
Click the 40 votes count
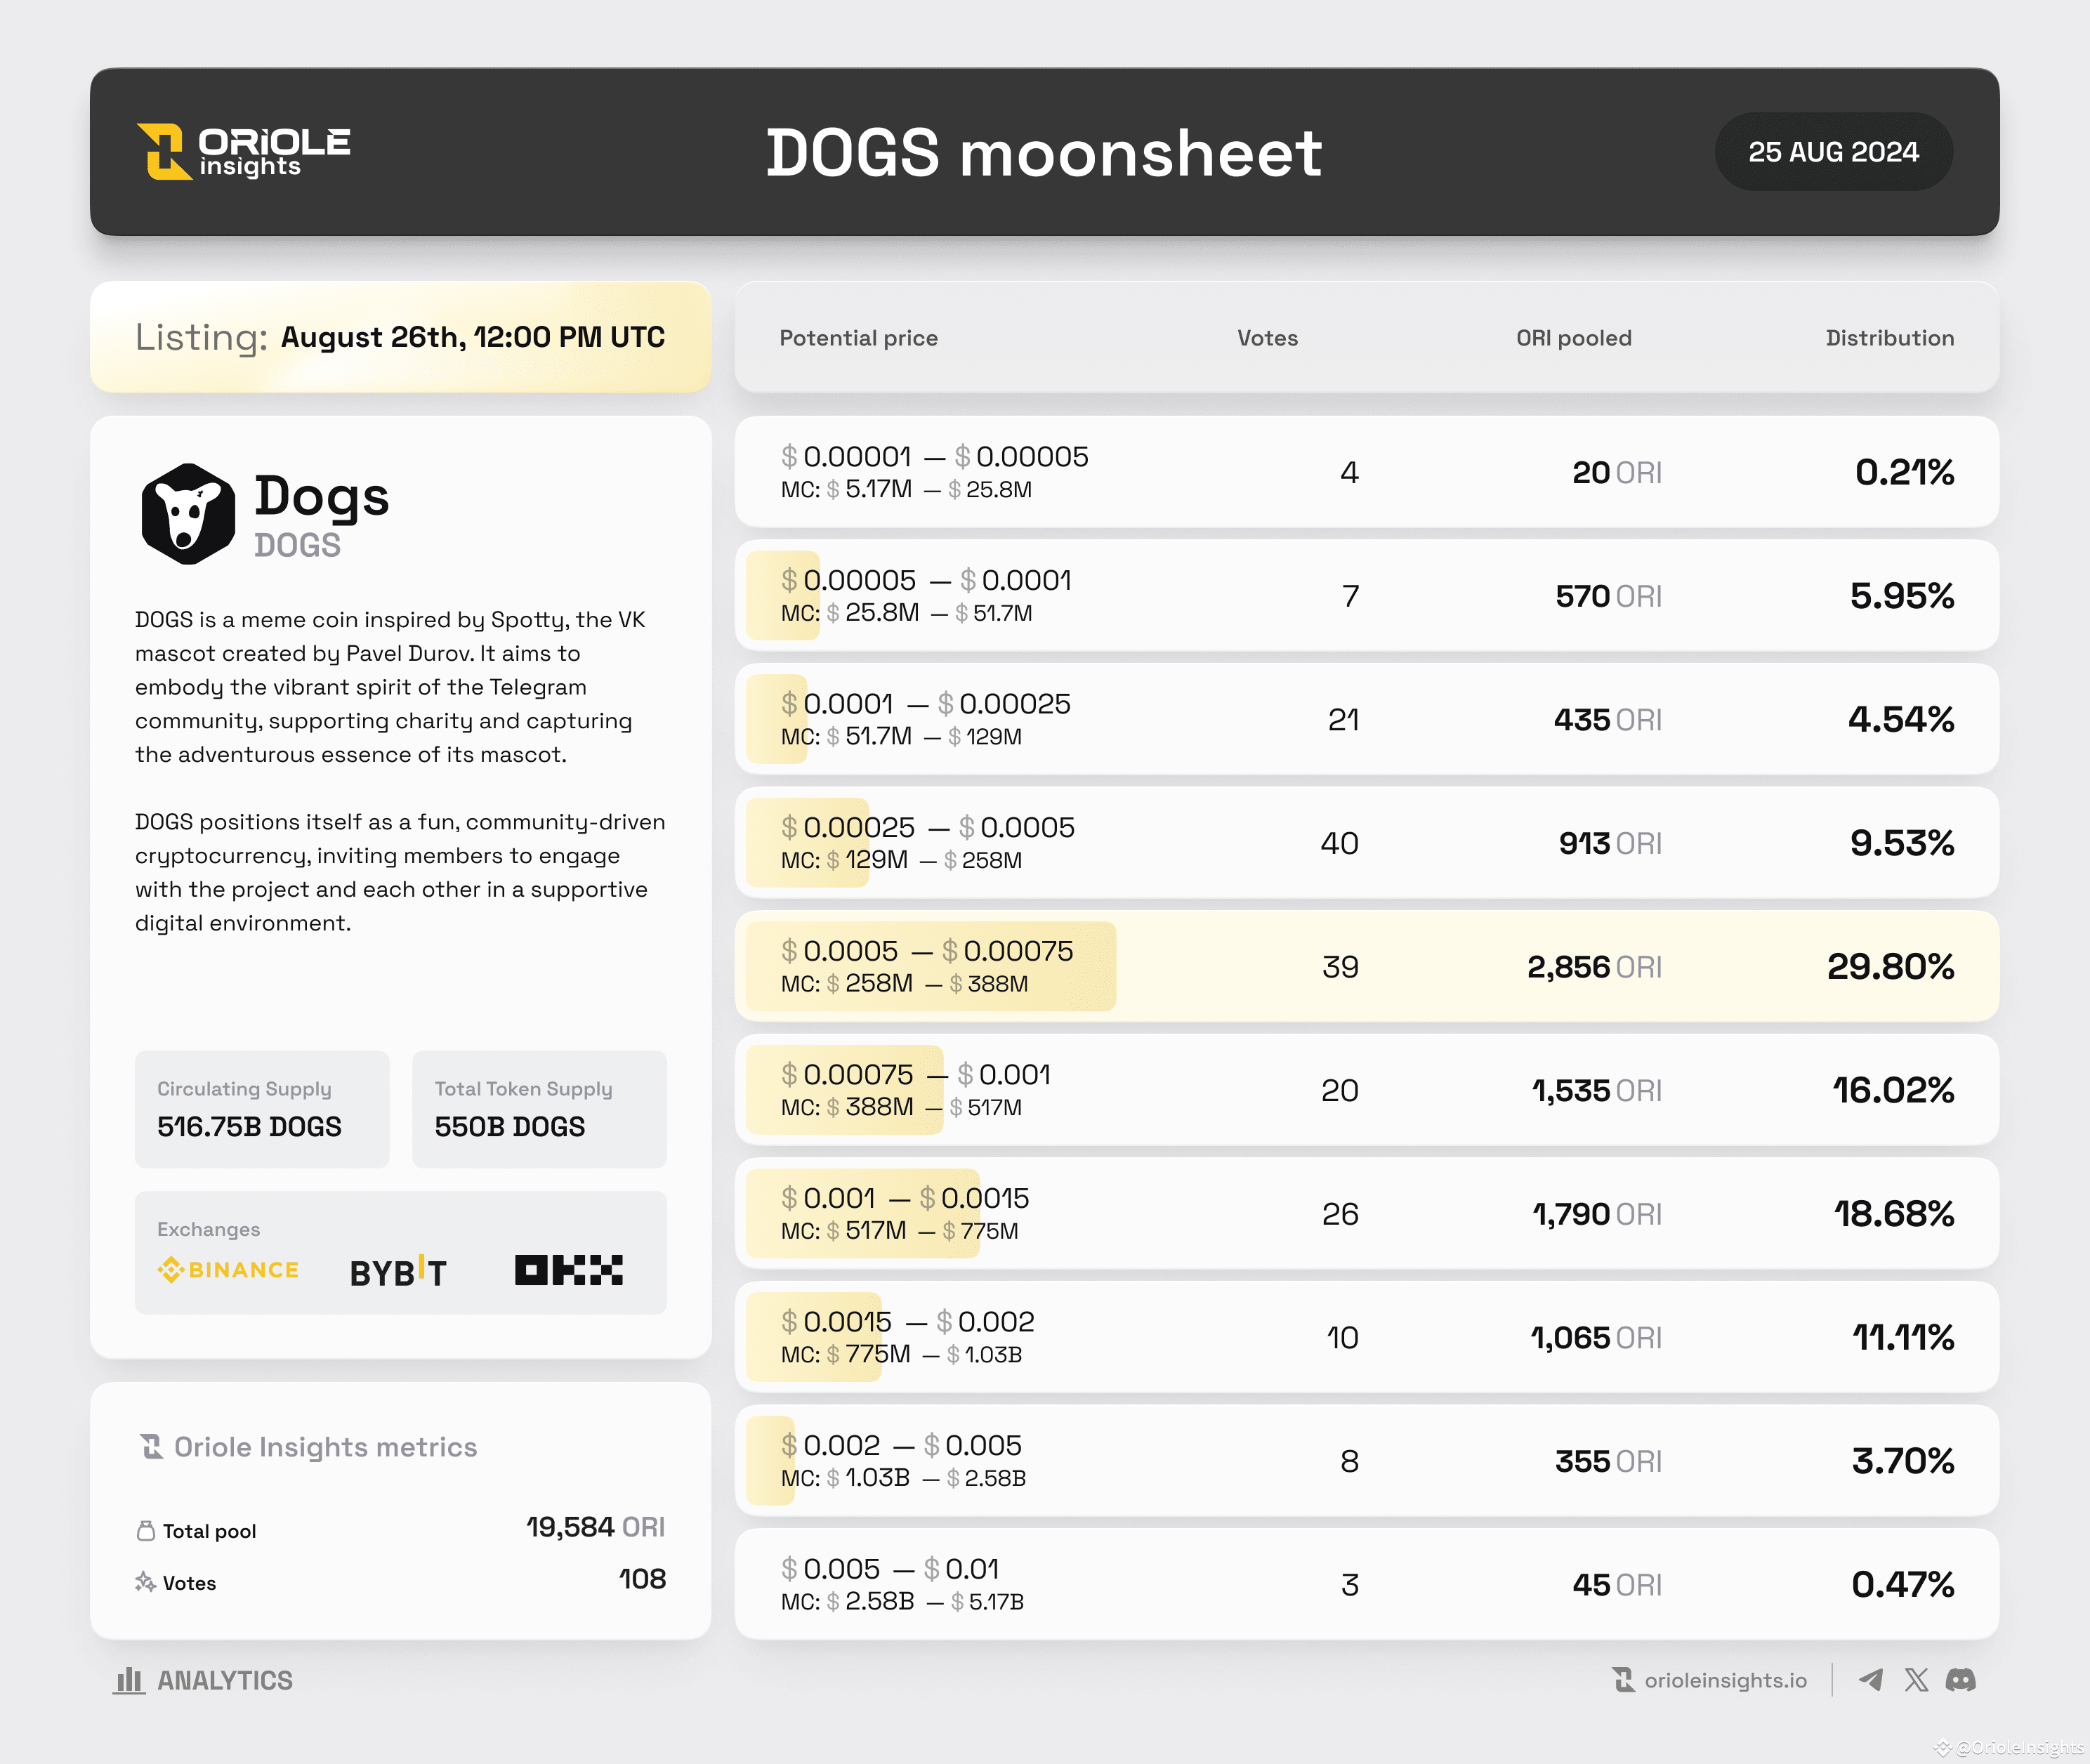pyautogui.click(x=1339, y=843)
